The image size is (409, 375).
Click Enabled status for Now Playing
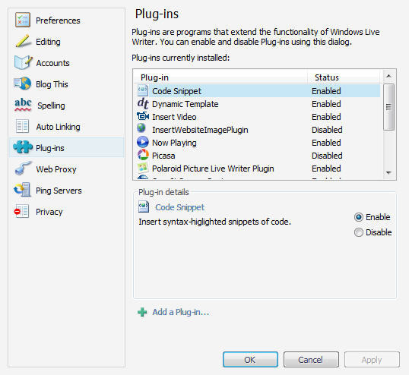coord(326,143)
